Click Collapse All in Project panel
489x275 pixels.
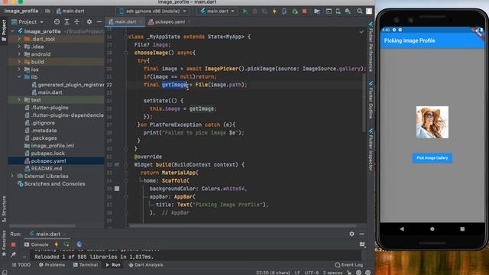[x=76, y=22]
